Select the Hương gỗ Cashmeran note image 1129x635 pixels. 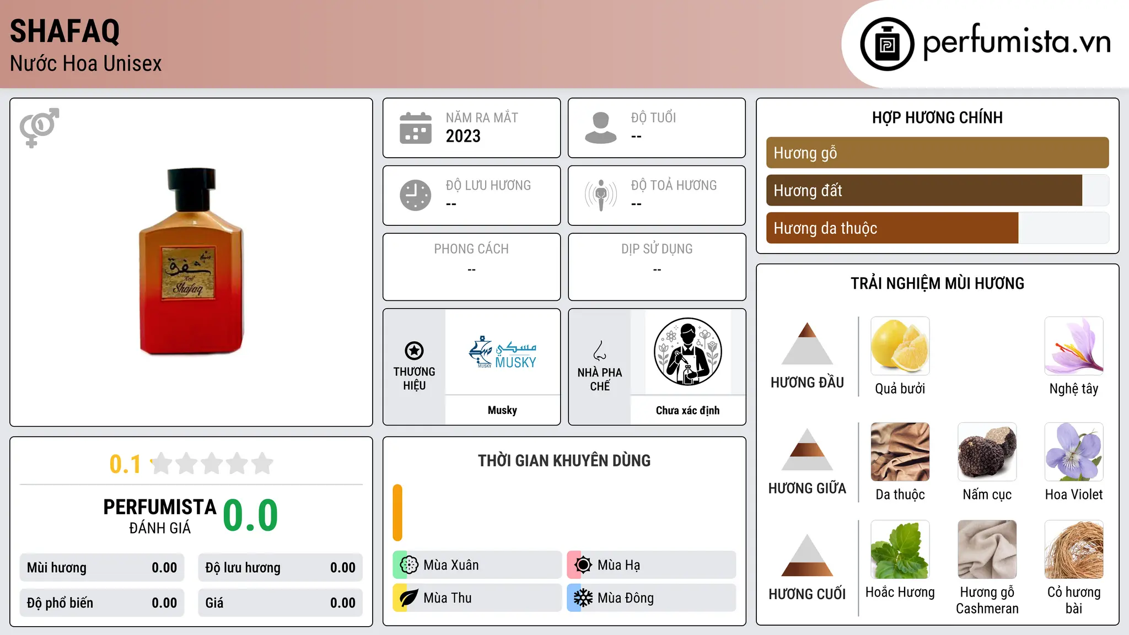tap(987, 550)
